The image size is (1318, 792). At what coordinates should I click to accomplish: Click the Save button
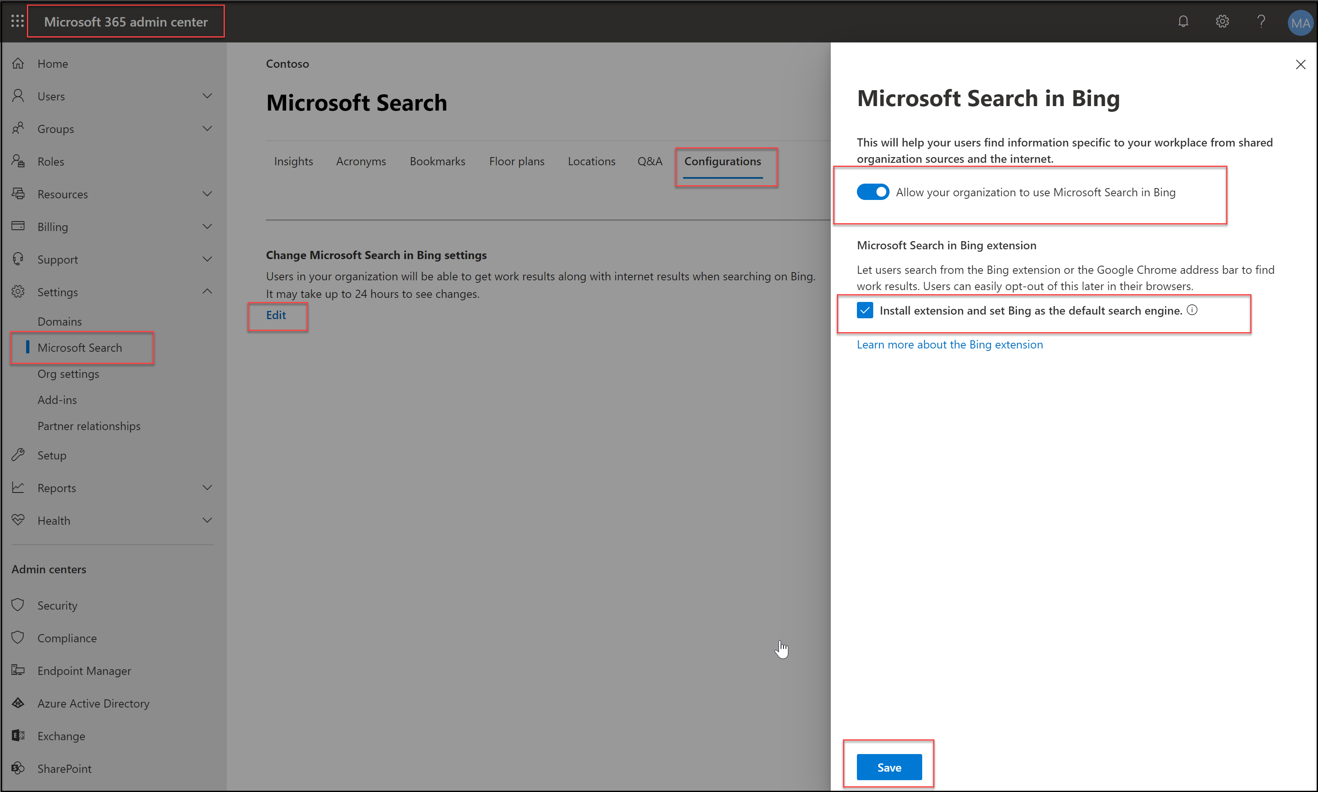tap(889, 767)
